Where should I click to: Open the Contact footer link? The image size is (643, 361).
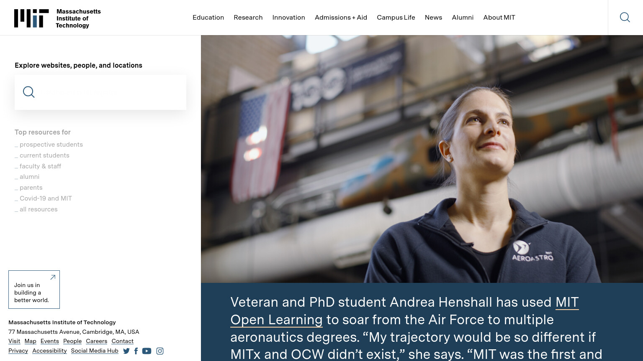coord(122,341)
